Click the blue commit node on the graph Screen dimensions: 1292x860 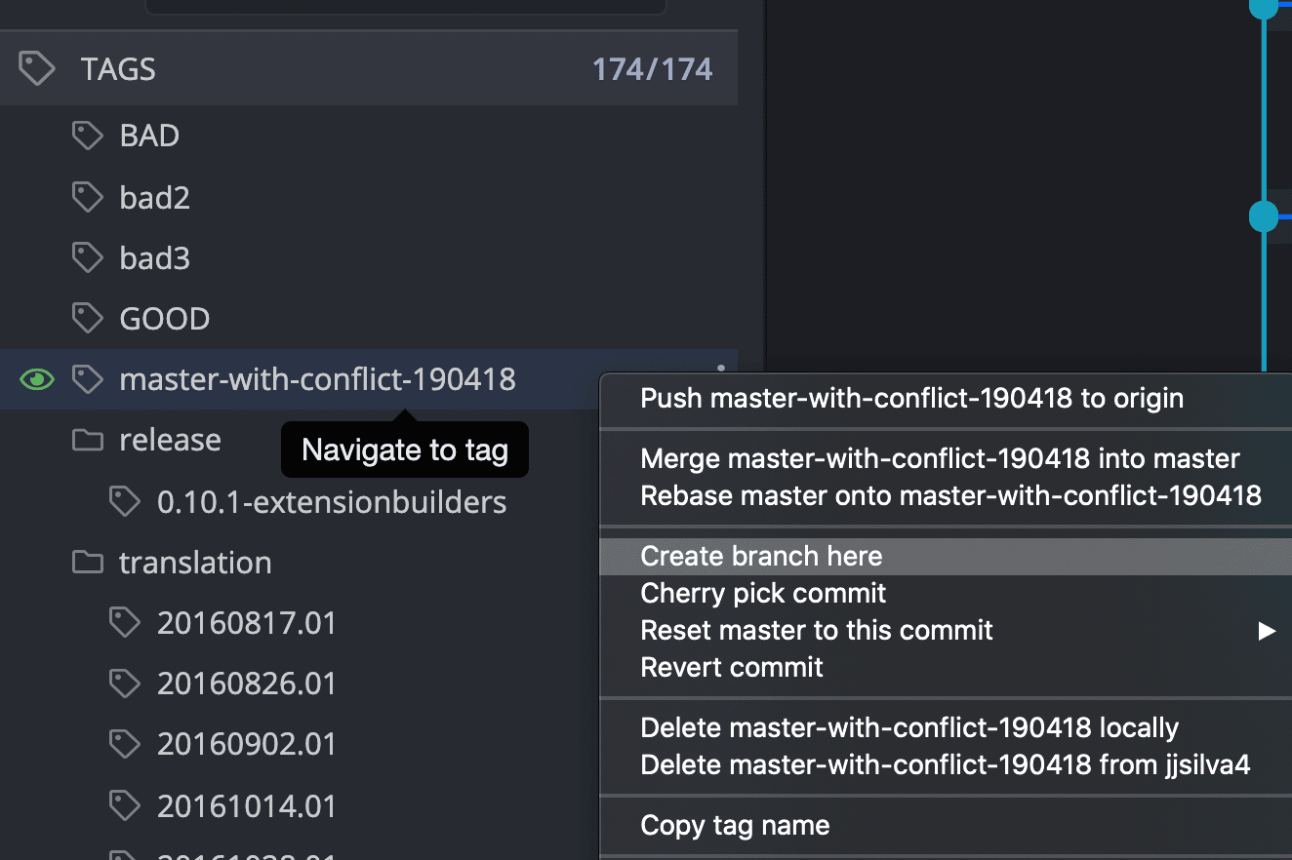[1264, 216]
